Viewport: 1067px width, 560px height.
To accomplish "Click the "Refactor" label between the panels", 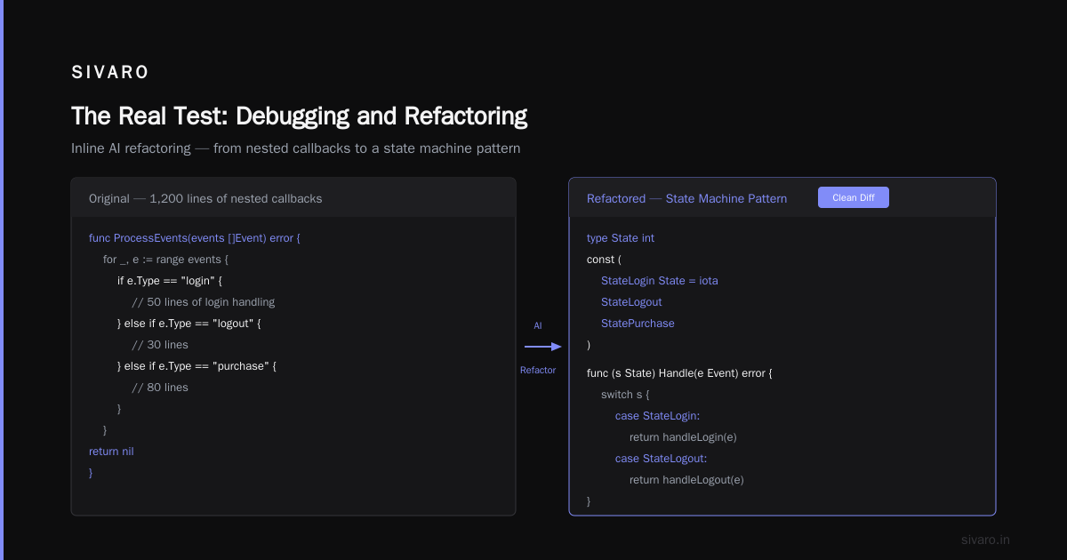I will (x=538, y=370).
